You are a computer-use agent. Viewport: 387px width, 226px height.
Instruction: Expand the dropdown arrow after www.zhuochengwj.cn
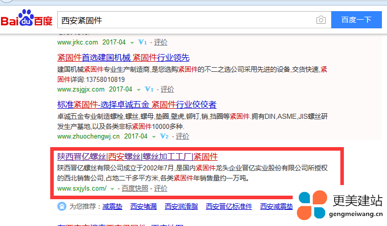(x=154, y=137)
